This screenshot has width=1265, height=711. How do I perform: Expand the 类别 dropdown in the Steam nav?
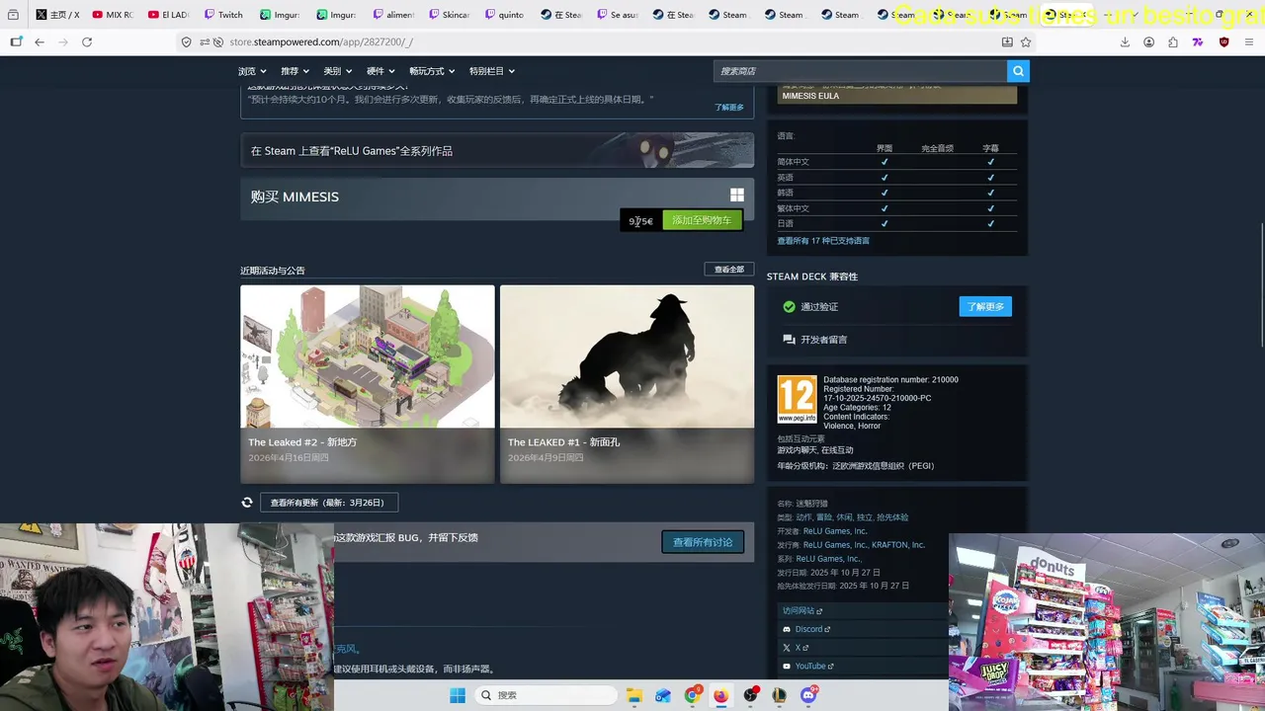point(338,71)
